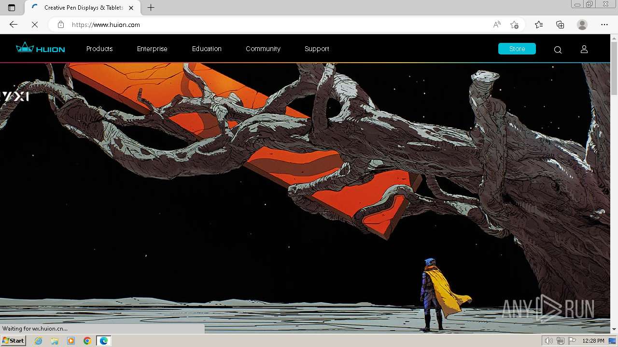Open the site search icon
The width and height of the screenshot is (618, 347).
[558, 50]
